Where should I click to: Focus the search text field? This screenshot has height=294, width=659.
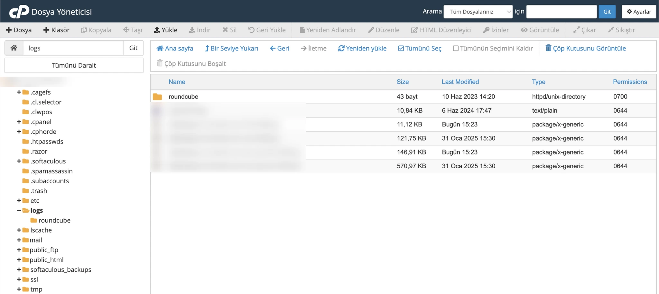tap(562, 12)
